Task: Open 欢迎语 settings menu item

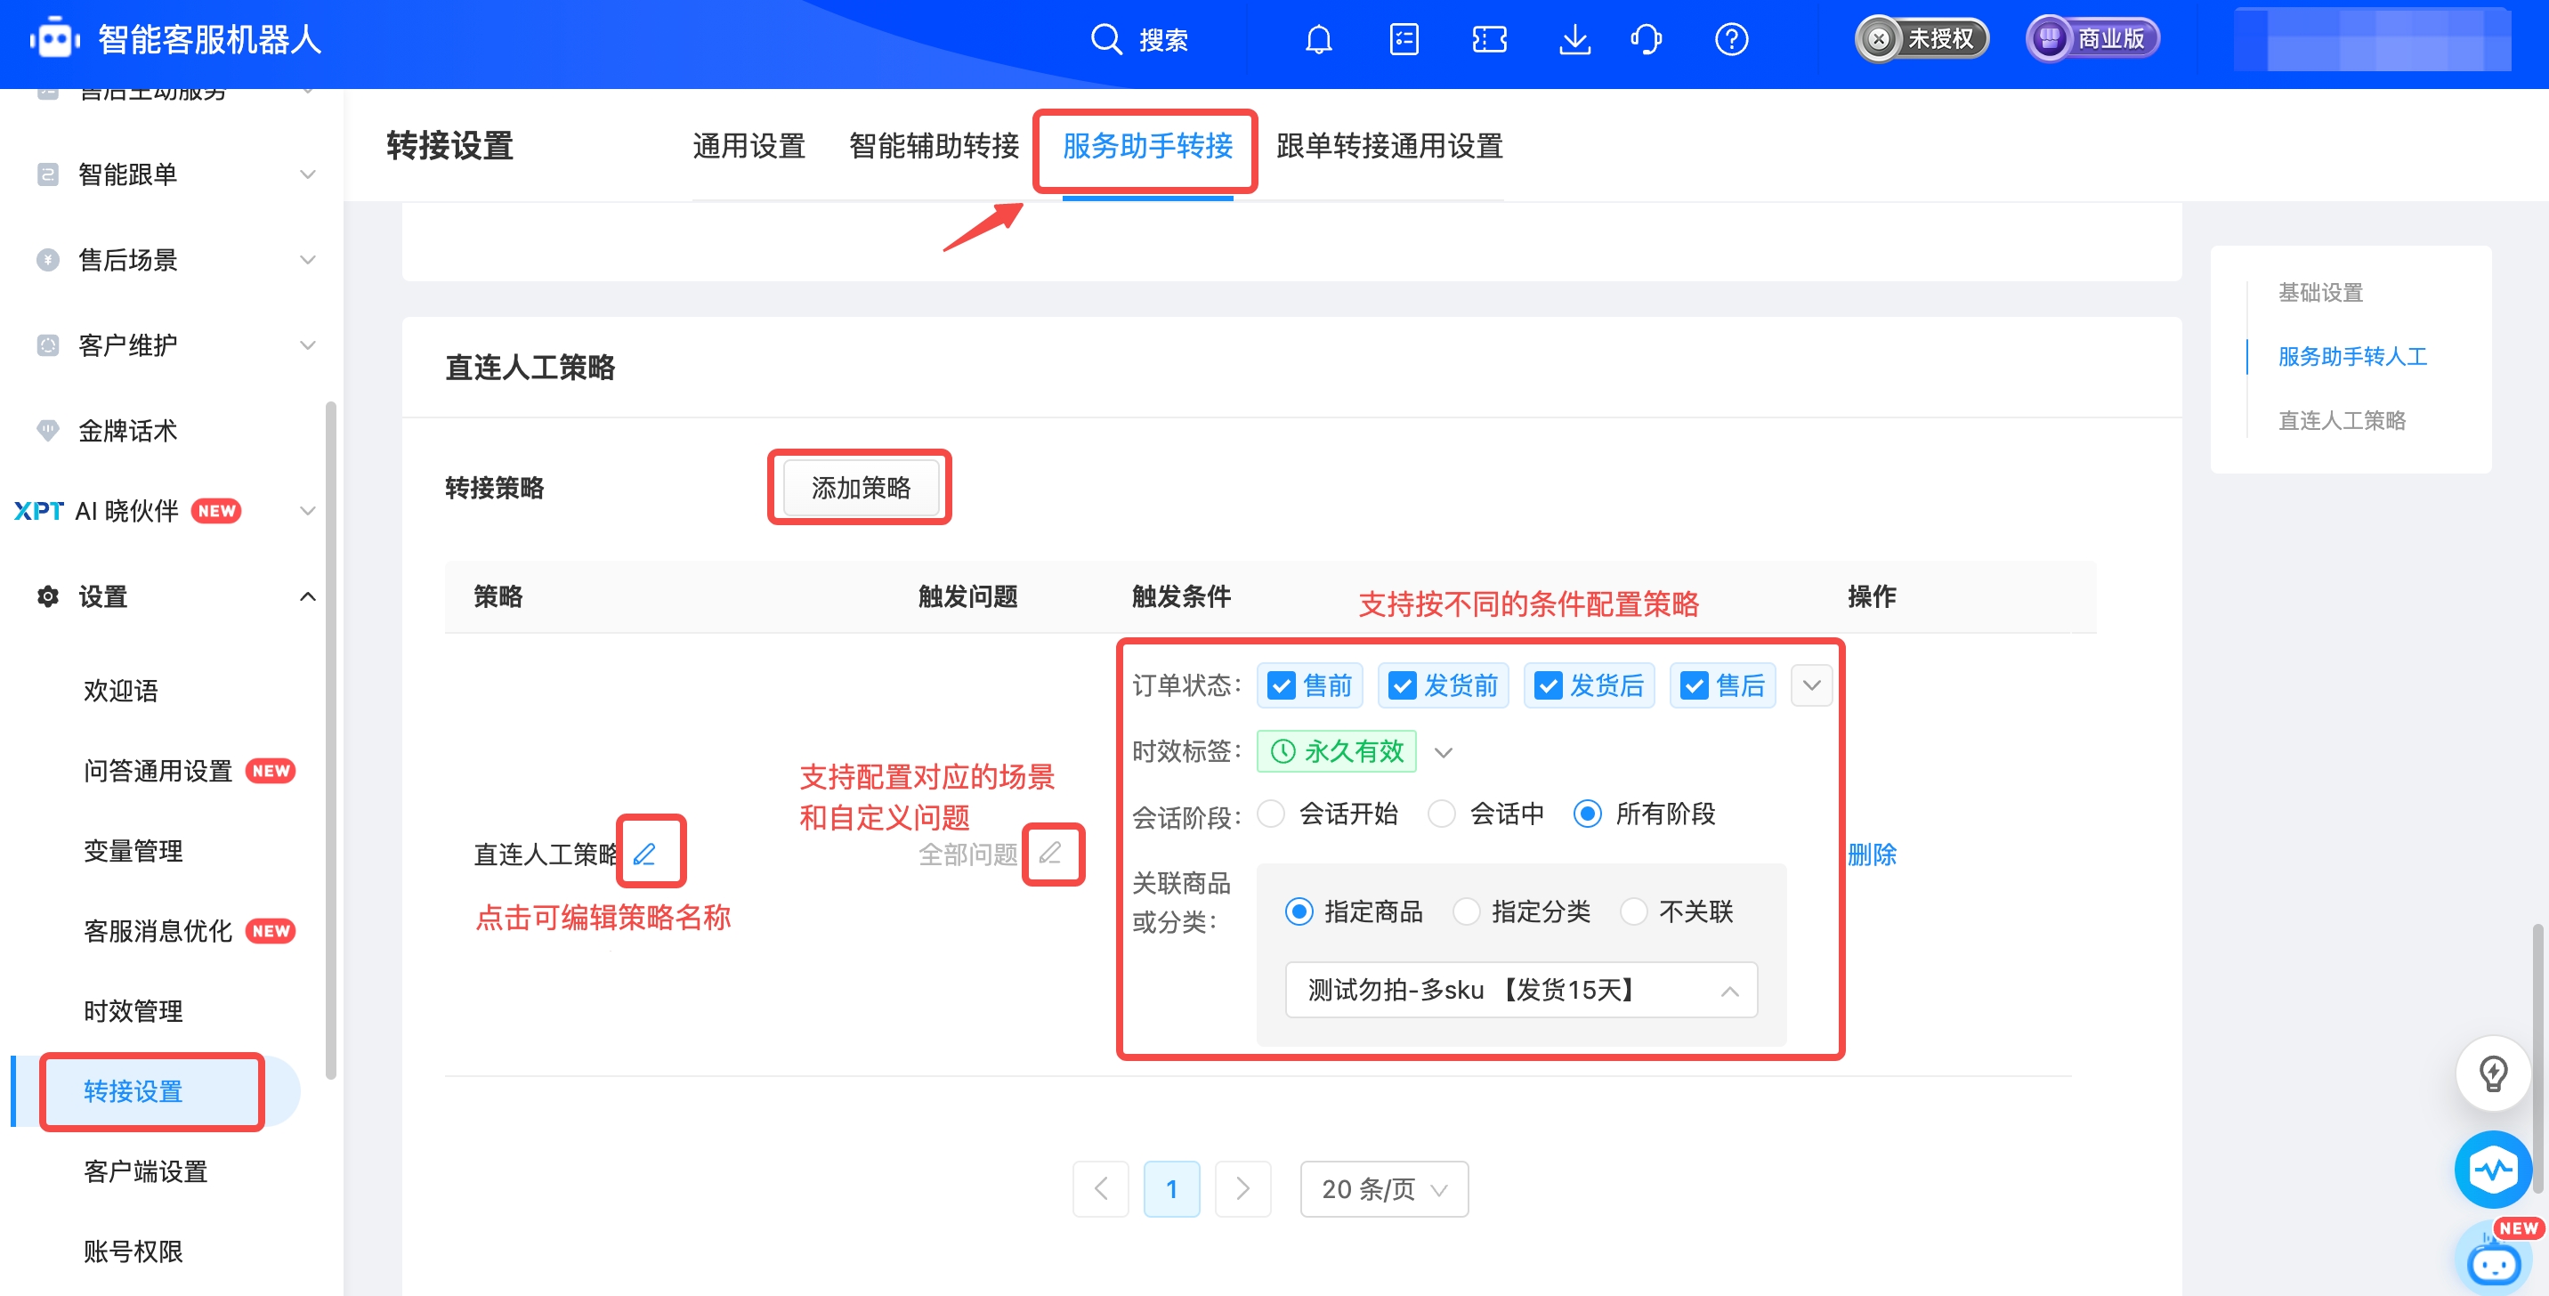Action: coord(121,691)
